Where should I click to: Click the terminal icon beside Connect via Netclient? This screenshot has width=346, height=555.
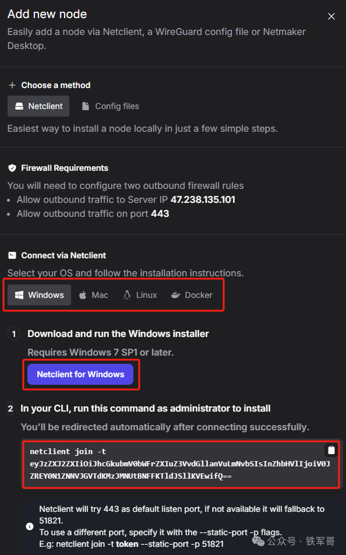point(12,255)
